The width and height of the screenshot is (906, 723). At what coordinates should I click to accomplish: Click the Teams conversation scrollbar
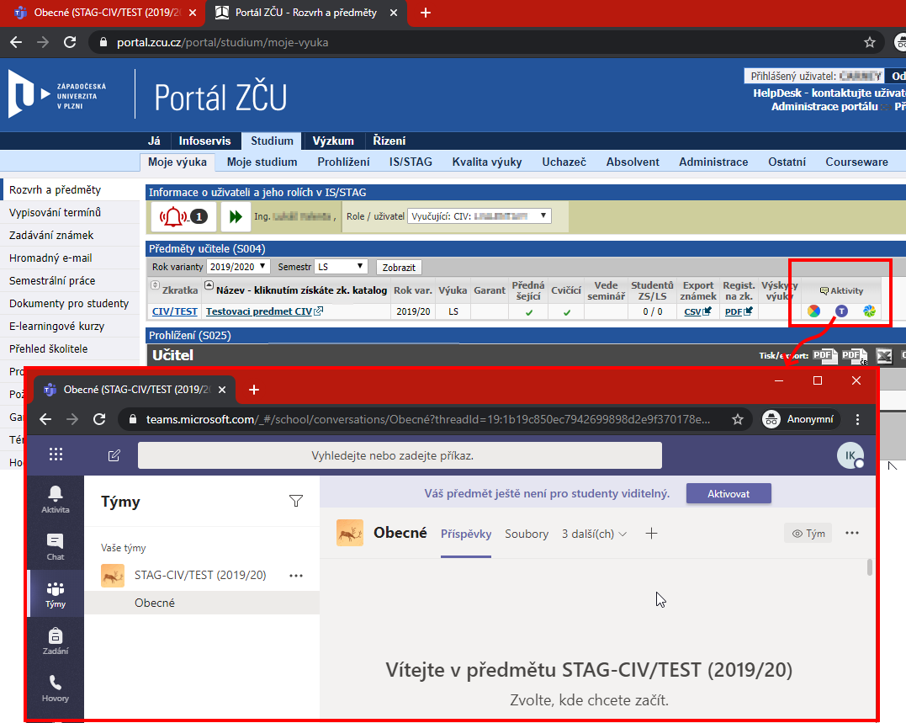tap(870, 566)
